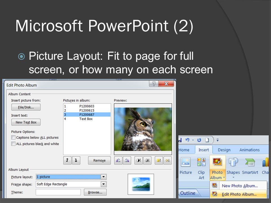Select the highlighted P1200687 list entry
Screen dimensions: 271x203
click(87, 114)
